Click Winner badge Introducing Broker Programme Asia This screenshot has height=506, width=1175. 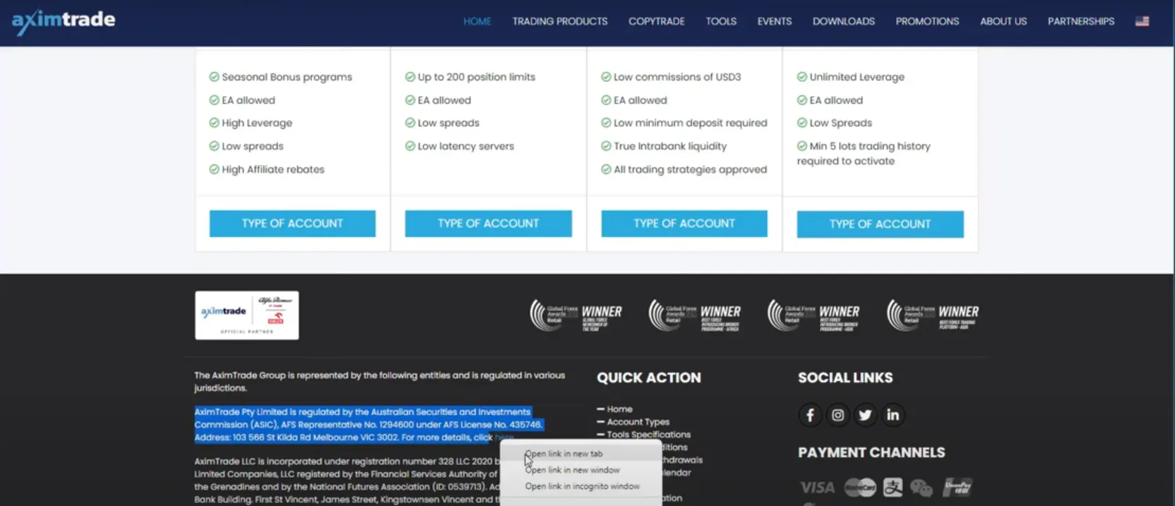[x=814, y=315]
